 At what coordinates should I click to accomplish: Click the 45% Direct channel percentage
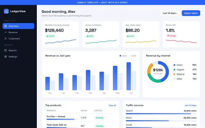coord(194,65)
